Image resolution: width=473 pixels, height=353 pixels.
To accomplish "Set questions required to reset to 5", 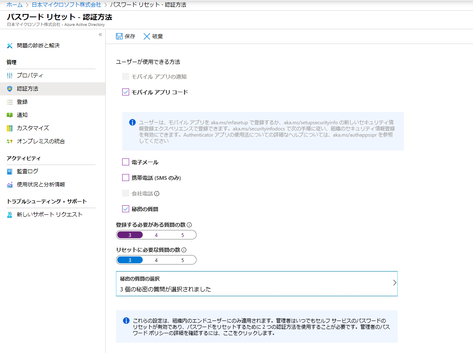I will [x=183, y=260].
